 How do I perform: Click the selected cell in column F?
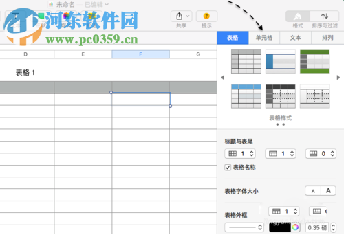click(x=140, y=100)
